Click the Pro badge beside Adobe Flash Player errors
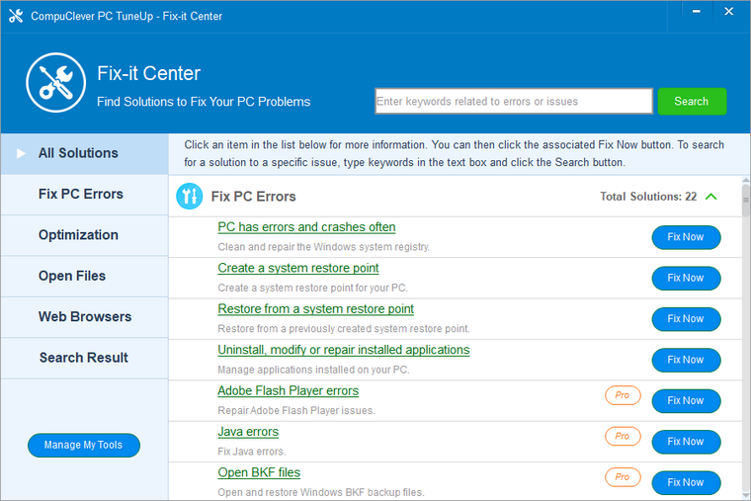Image resolution: width=751 pixels, height=501 pixels. pyautogui.click(x=623, y=395)
